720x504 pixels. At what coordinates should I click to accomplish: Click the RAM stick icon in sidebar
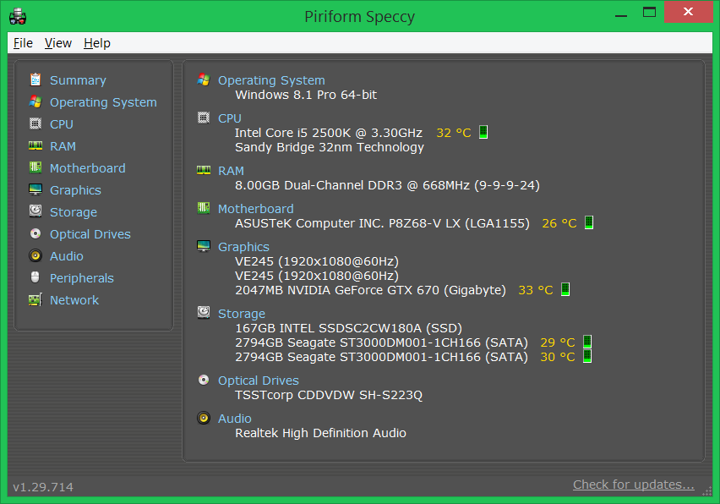[x=35, y=145]
